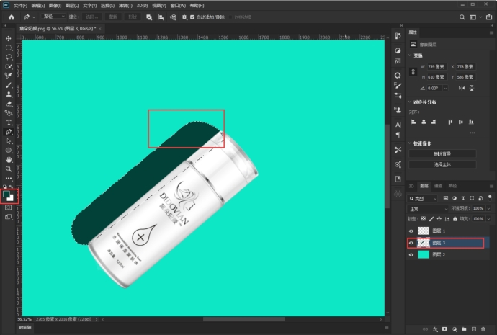
Task: Switch to the 通道 tab
Action: point(438,186)
